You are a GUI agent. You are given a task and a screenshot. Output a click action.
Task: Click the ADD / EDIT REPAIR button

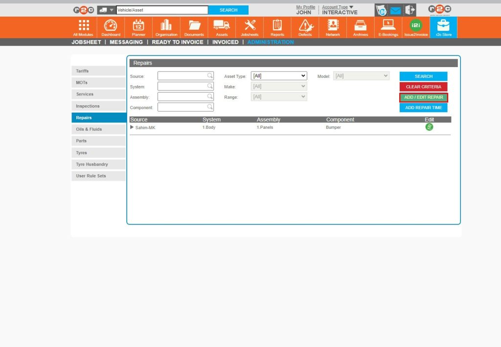pyautogui.click(x=423, y=97)
